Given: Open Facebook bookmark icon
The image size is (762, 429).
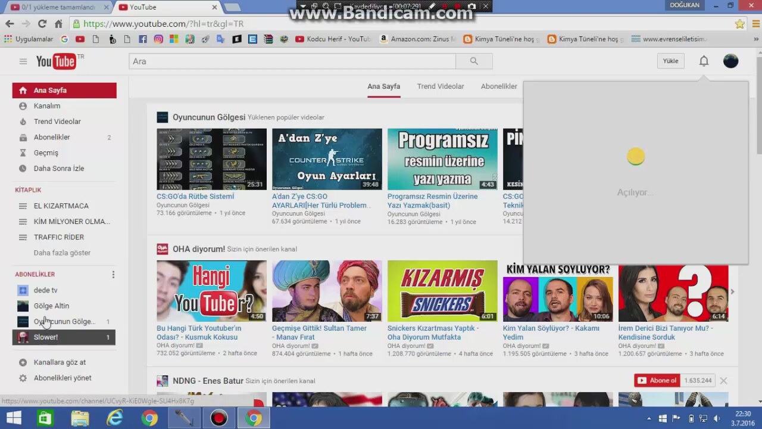Looking at the screenshot, I should 142,39.
